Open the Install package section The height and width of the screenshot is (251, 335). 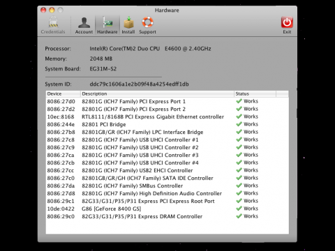128,25
